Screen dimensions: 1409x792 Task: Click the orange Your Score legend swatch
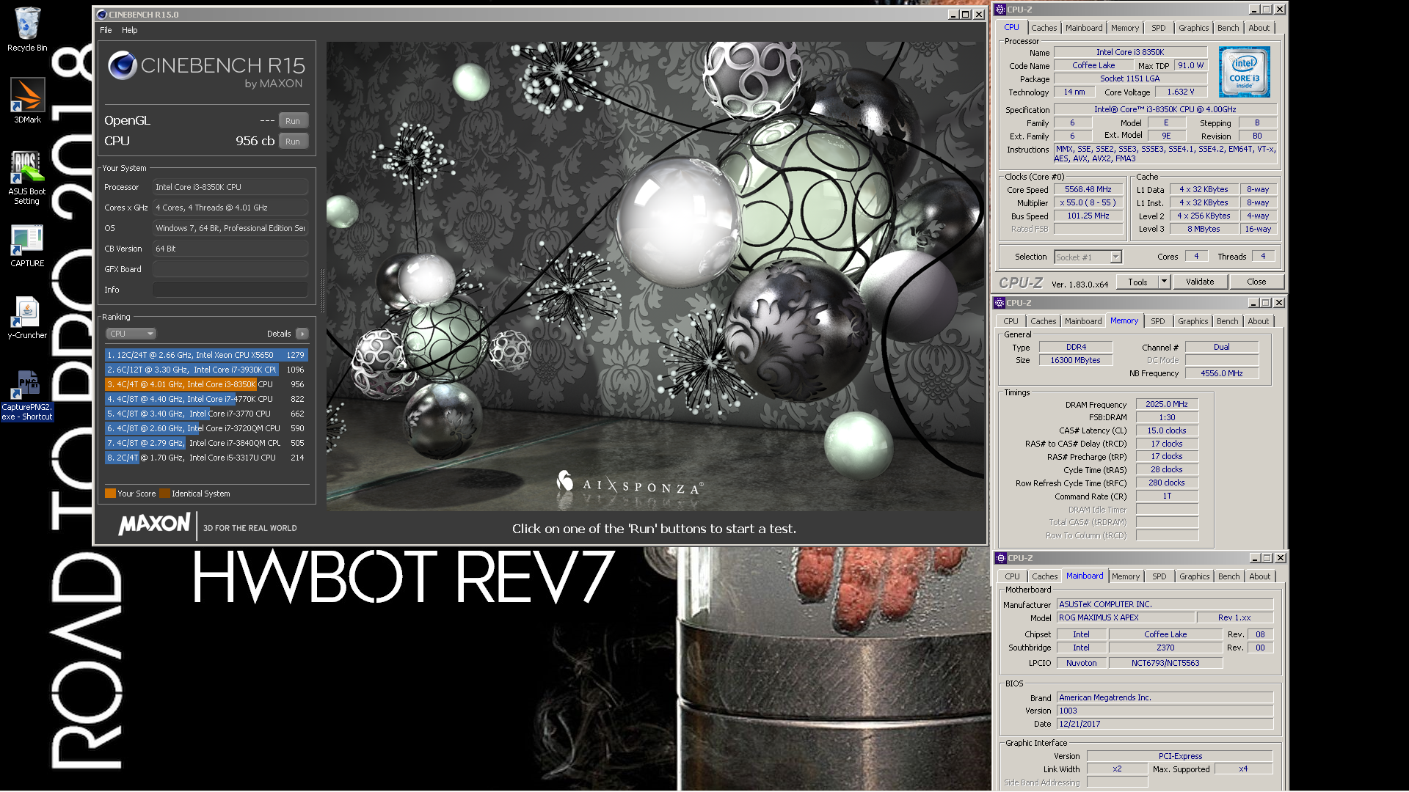pos(110,494)
